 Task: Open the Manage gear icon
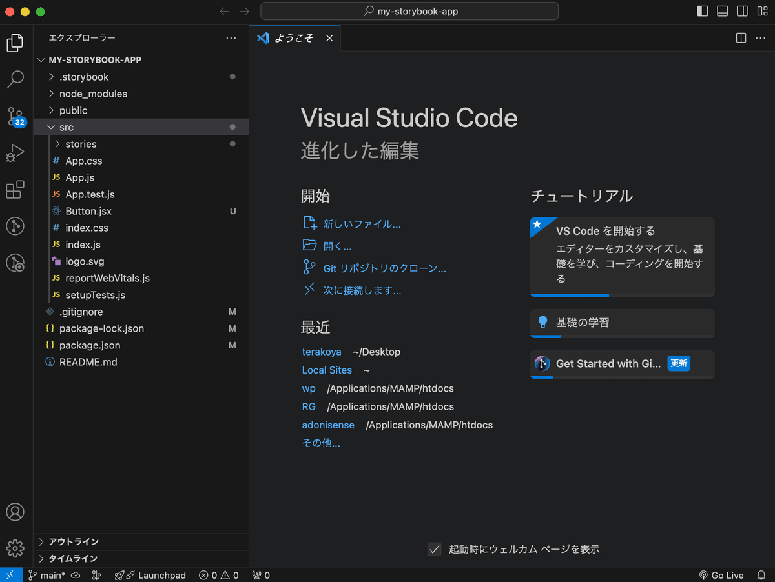pos(15,548)
